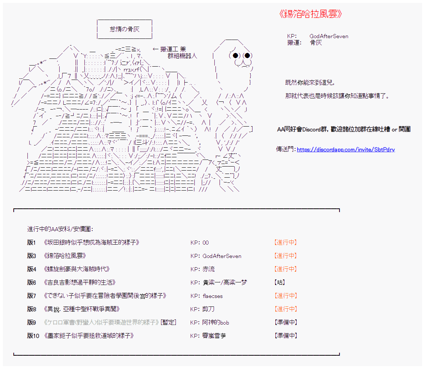Click KP name GodAfterSeven in the list
This screenshot has height=369, width=425.
tap(222, 256)
